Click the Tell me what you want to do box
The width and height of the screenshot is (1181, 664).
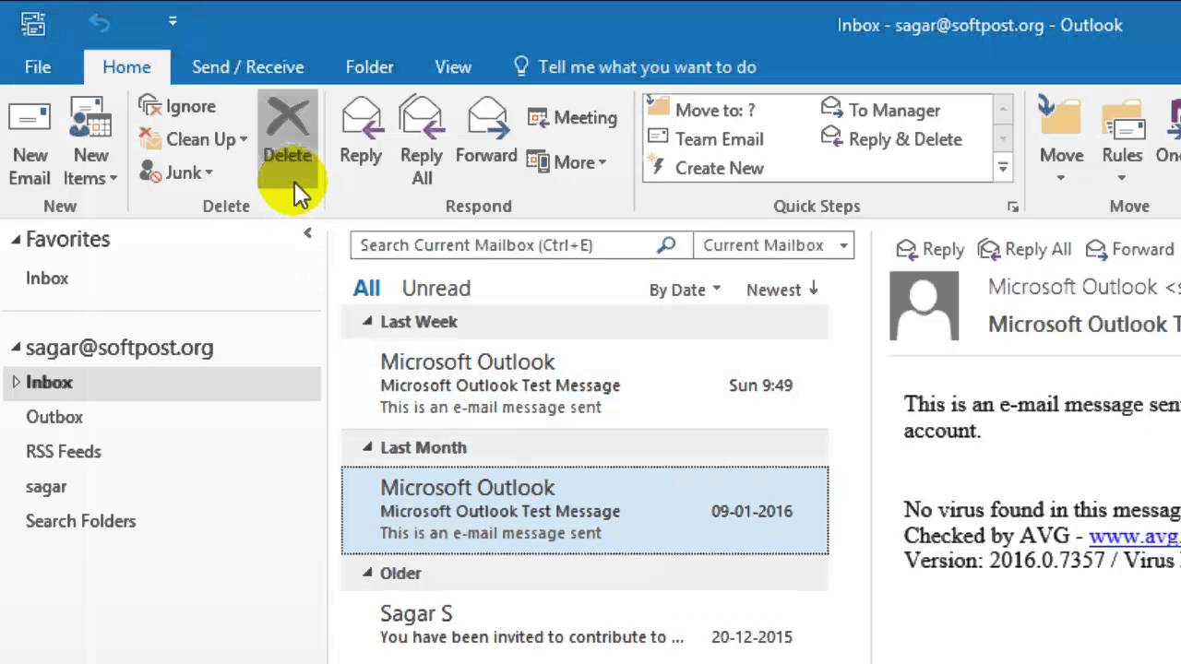635,67
